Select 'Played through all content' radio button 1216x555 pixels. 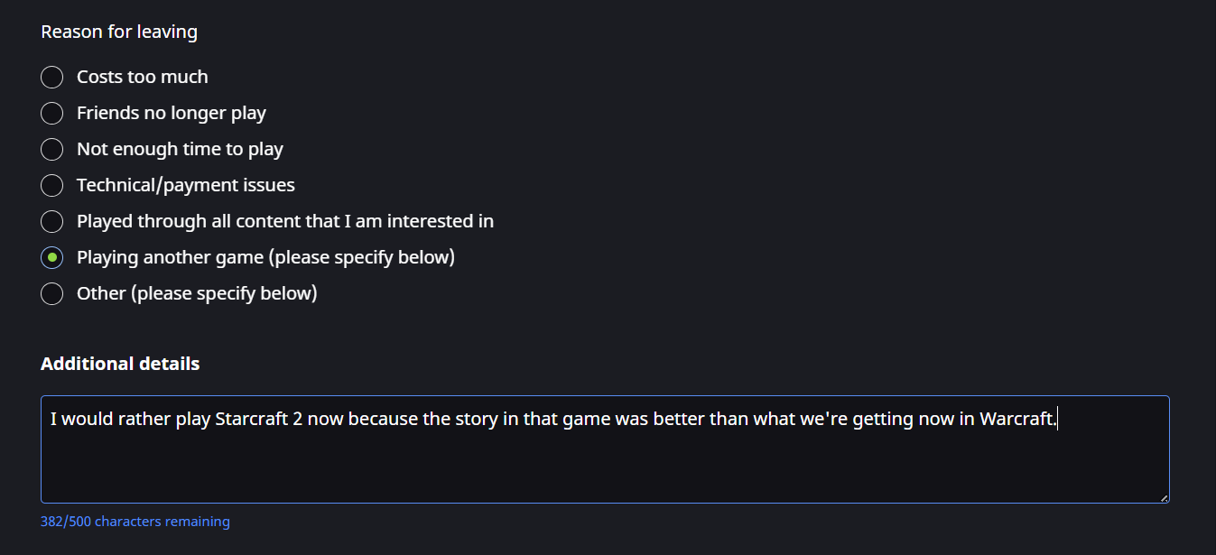click(x=52, y=222)
